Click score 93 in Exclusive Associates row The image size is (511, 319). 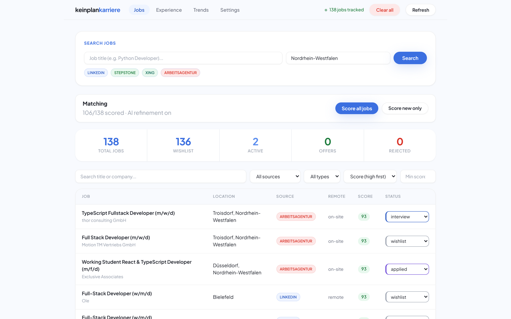[x=364, y=269]
